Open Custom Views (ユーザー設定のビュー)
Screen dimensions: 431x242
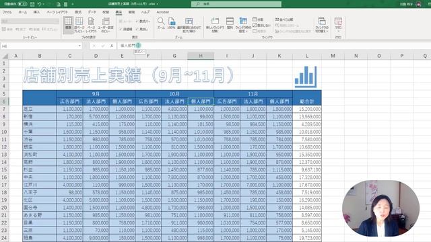106,25
